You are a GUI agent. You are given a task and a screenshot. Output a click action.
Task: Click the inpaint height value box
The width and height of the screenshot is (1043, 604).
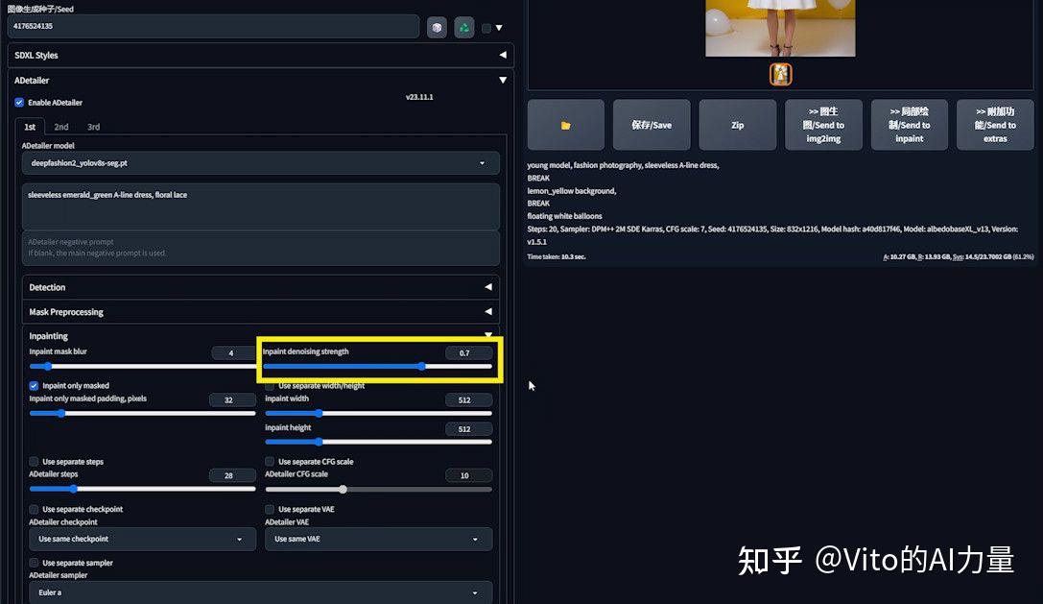tap(468, 429)
